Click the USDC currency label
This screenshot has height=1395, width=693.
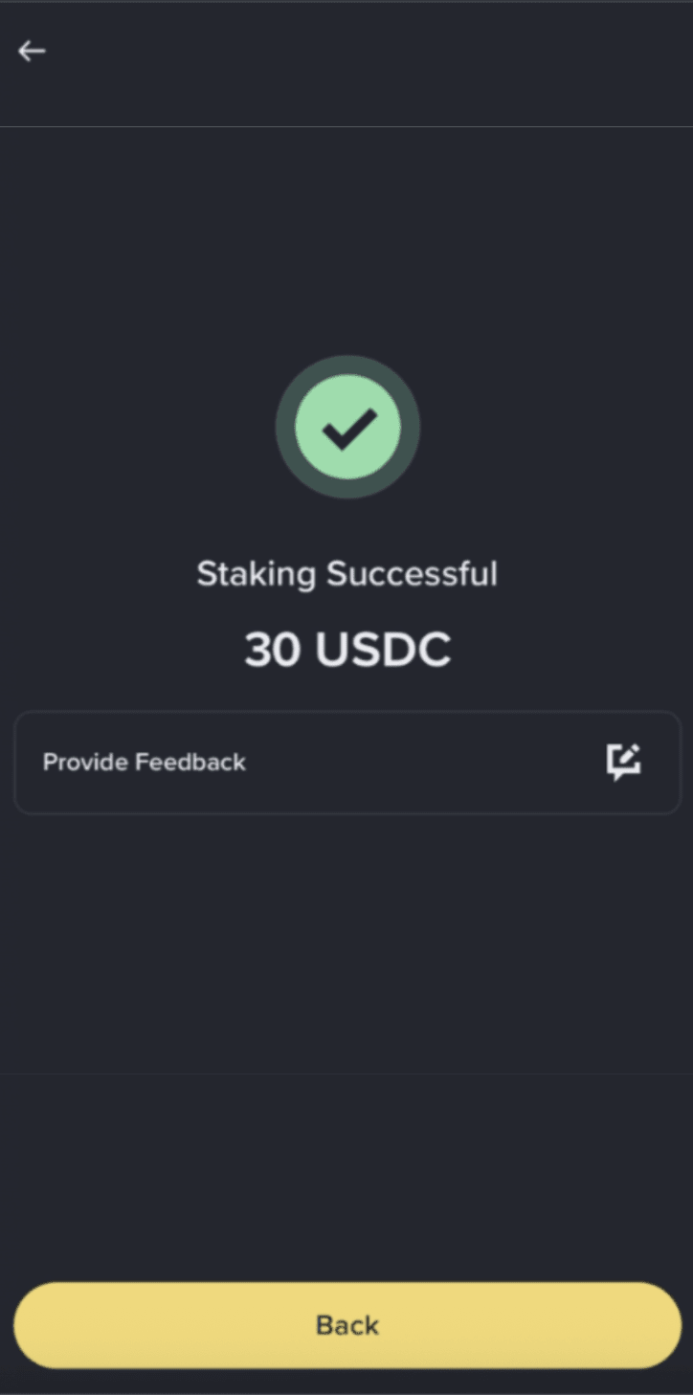tap(384, 651)
